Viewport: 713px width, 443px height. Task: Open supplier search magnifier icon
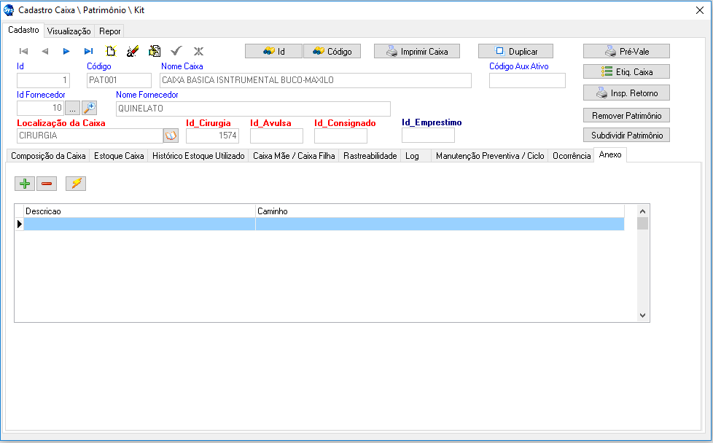pyautogui.click(x=89, y=109)
